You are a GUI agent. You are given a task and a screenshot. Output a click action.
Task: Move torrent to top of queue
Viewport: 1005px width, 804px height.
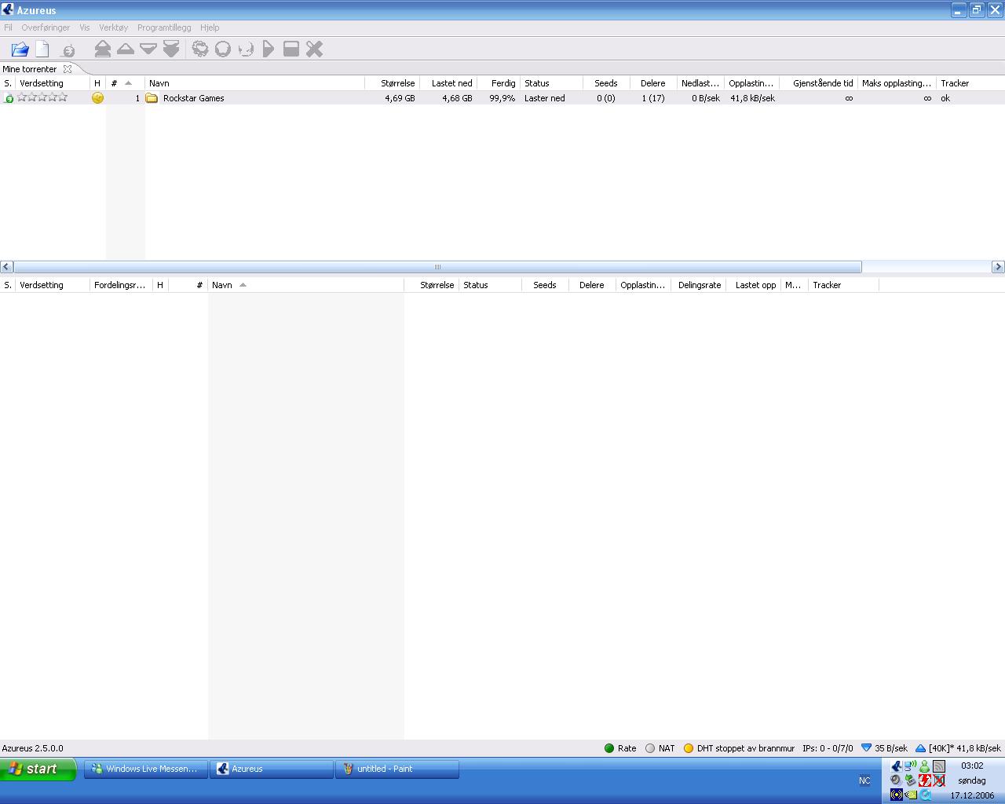click(102, 49)
